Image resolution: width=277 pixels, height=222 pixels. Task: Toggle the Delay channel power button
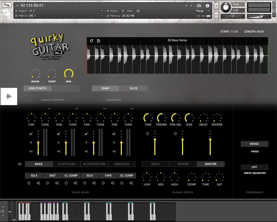click(x=147, y=133)
